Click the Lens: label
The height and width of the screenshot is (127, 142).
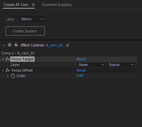10,19
